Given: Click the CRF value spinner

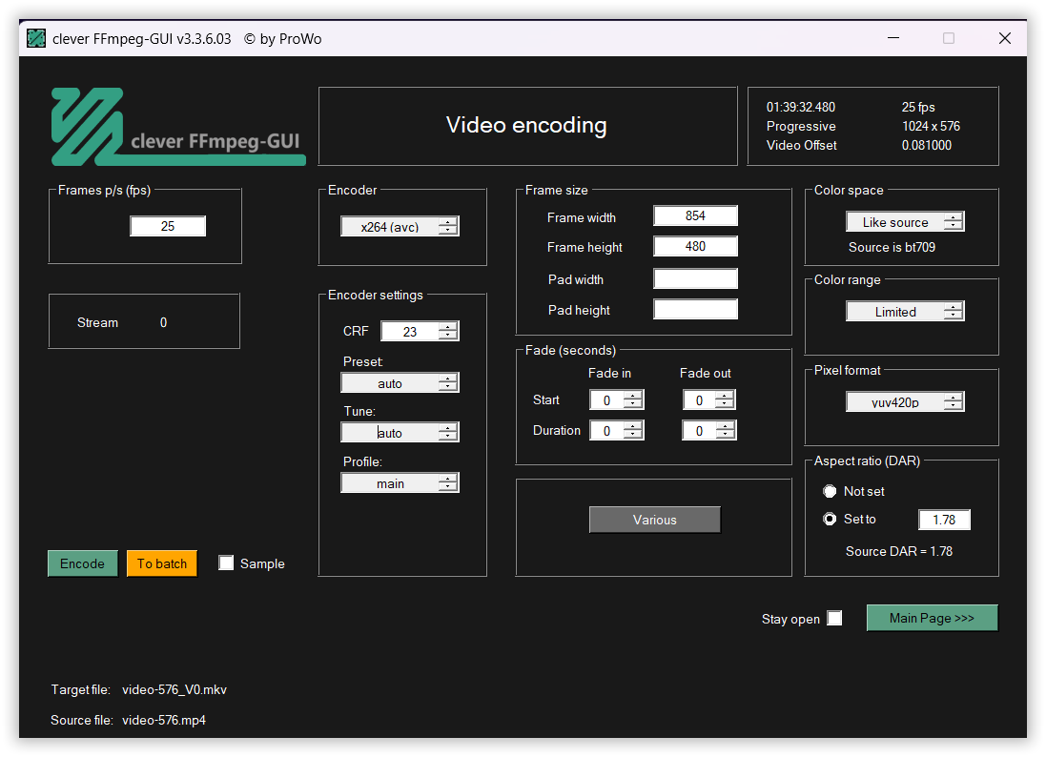Looking at the screenshot, I should tap(420, 332).
